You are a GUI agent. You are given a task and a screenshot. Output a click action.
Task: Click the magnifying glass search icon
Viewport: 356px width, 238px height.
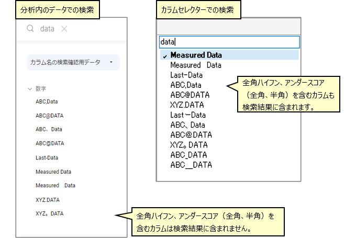(30, 29)
